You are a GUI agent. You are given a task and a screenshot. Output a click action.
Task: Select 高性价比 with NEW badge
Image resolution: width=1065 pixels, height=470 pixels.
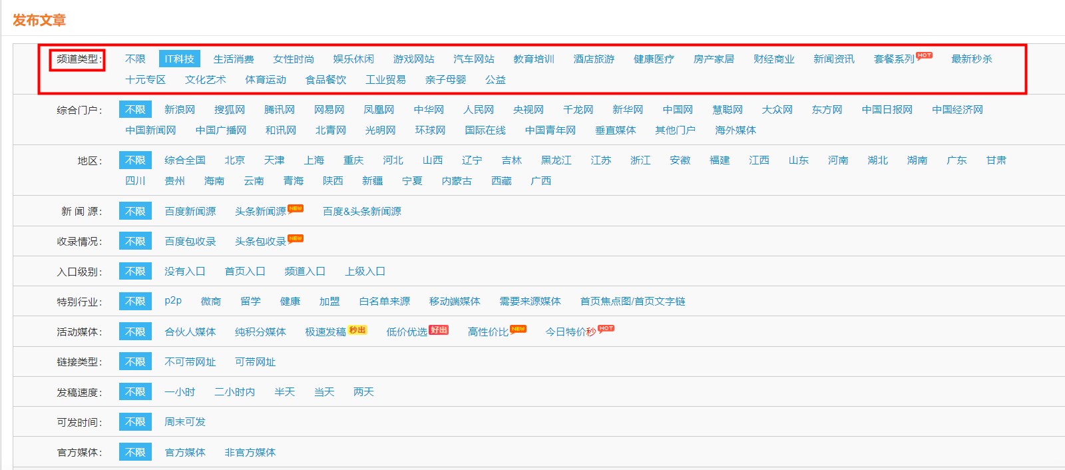pos(488,332)
